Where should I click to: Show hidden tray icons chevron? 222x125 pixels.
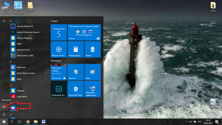(187, 122)
